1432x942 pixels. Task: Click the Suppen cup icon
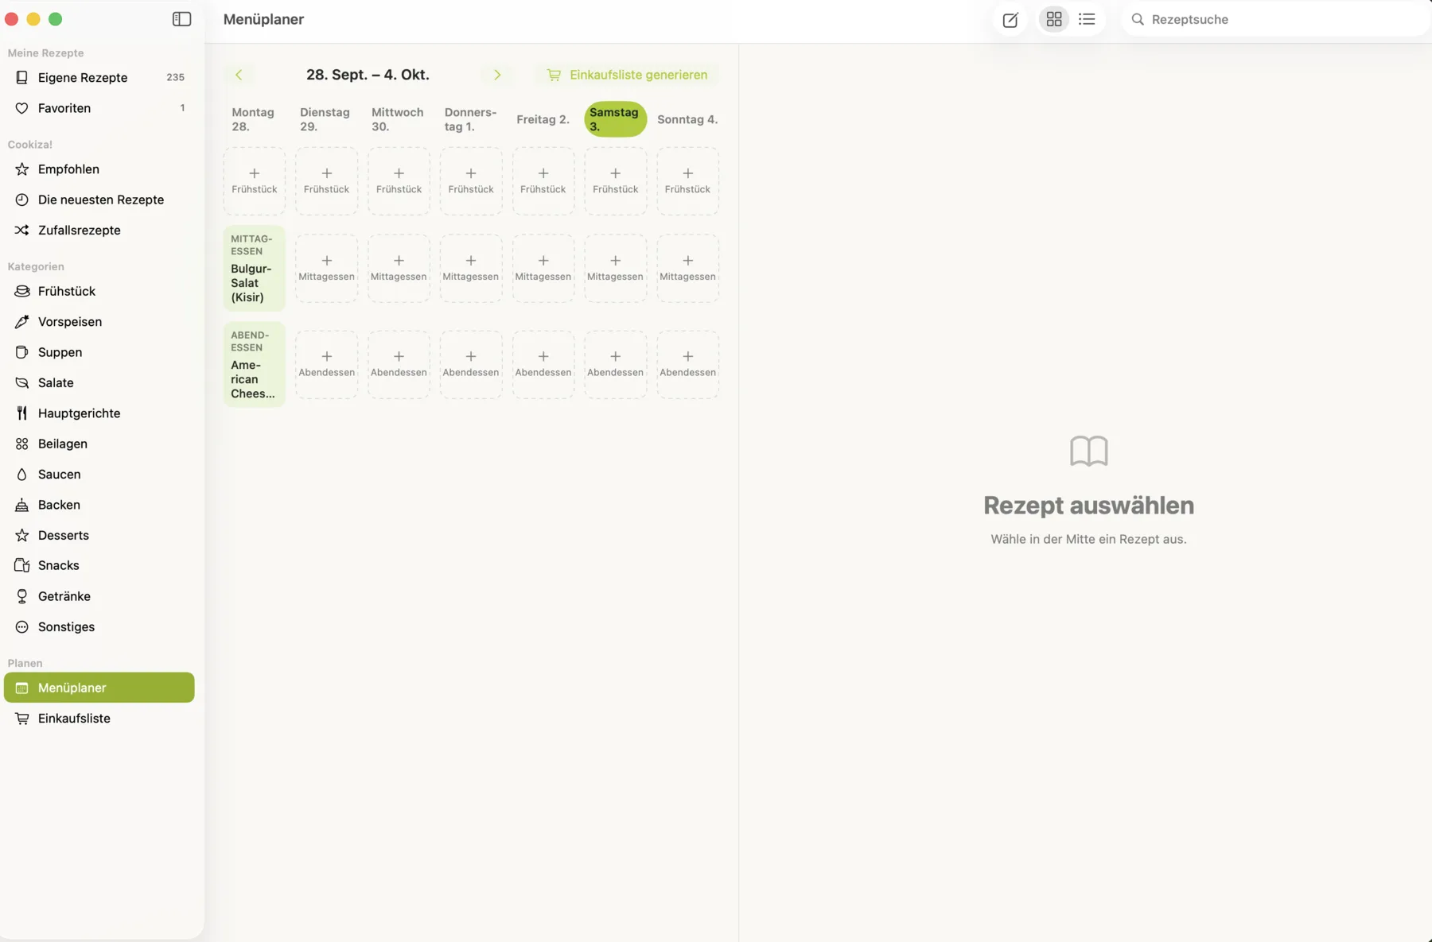[22, 352]
